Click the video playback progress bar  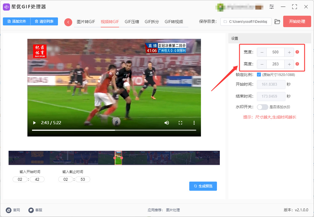114,130
